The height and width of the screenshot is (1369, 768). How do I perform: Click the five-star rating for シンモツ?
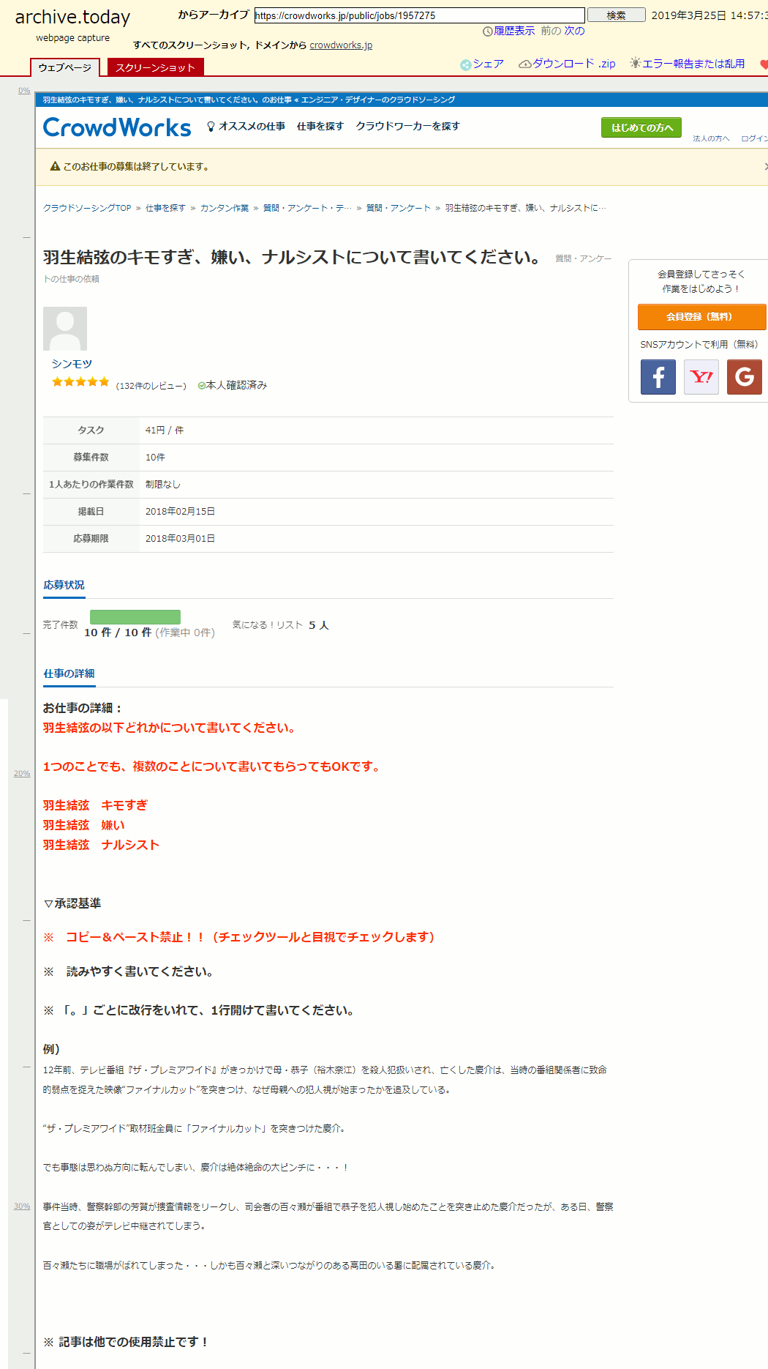80,381
